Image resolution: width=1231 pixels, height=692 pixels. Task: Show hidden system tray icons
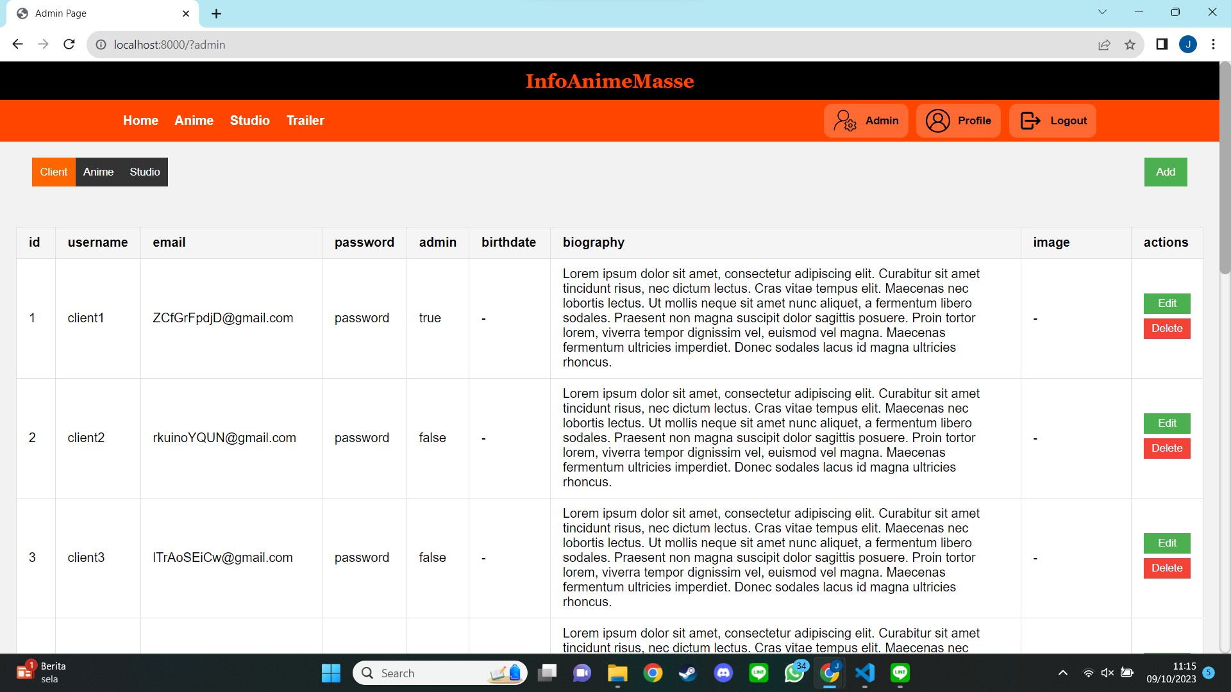[x=1062, y=673]
